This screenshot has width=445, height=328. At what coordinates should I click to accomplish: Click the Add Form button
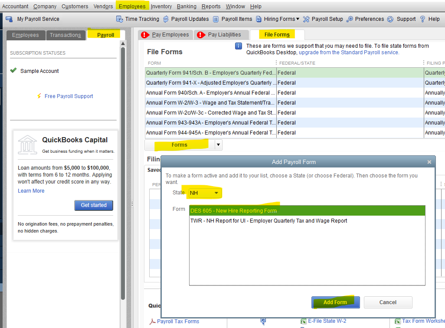(x=335, y=302)
